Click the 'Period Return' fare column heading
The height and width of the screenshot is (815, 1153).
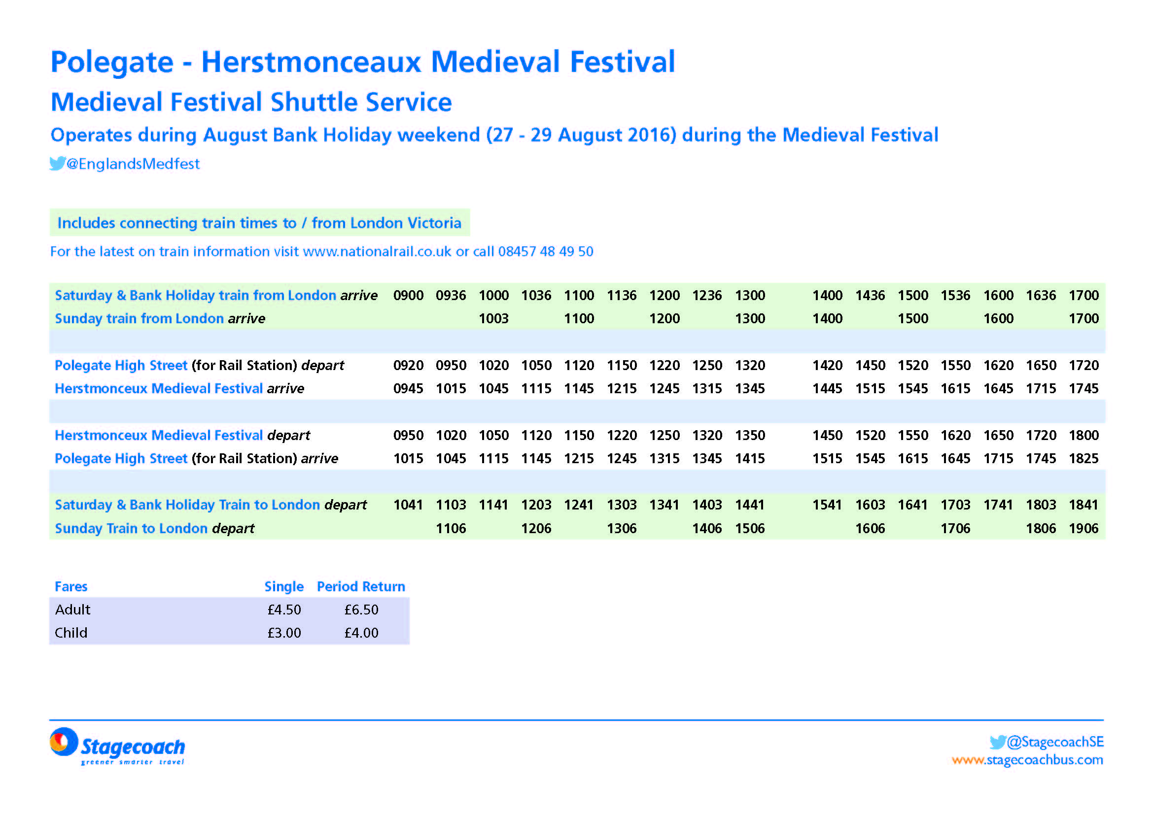tap(361, 587)
